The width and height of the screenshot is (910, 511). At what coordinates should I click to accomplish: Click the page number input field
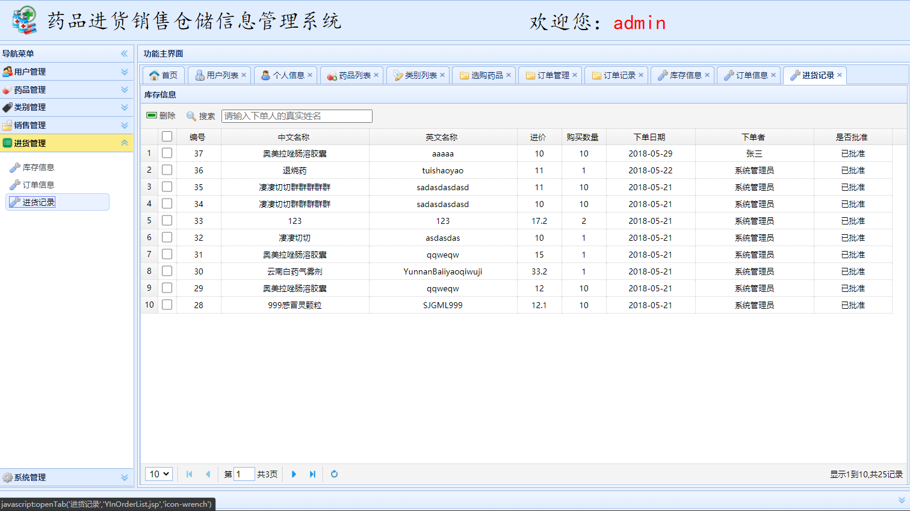pyautogui.click(x=244, y=474)
